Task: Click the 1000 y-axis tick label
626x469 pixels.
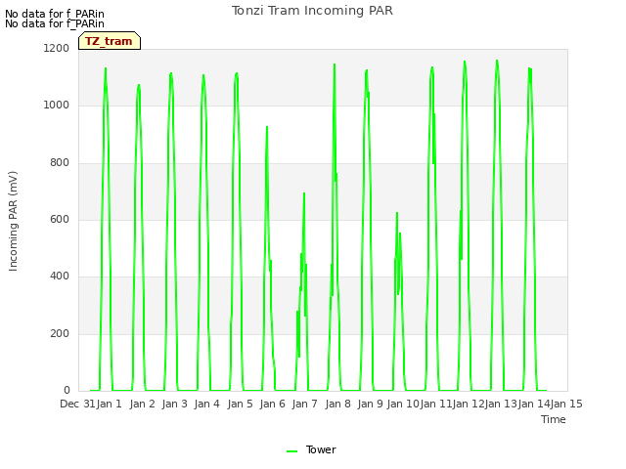Action: coord(57,106)
